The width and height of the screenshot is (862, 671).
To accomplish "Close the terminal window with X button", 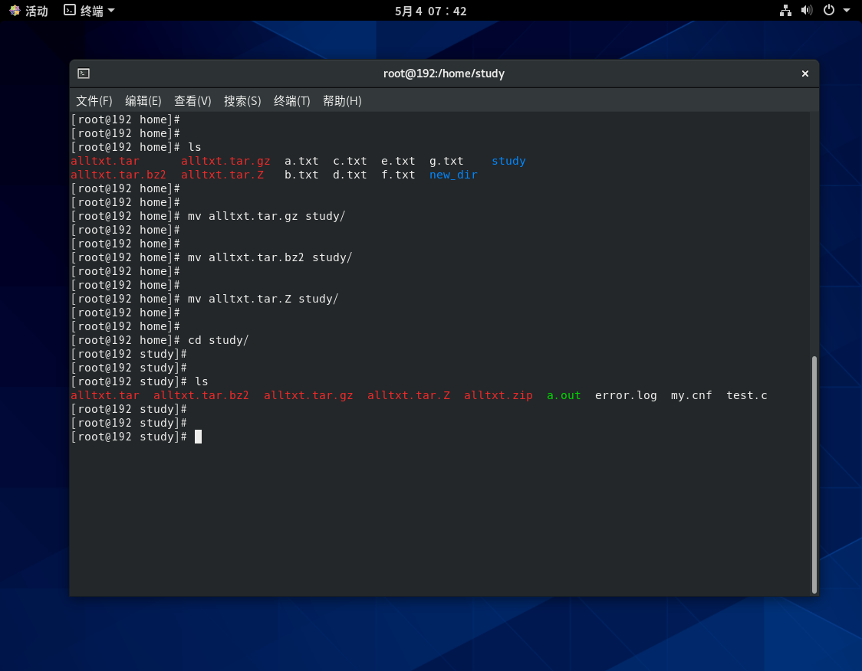I will click(x=804, y=74).
